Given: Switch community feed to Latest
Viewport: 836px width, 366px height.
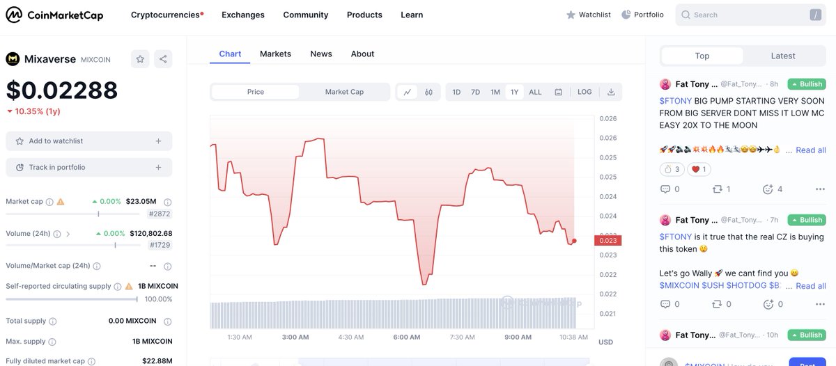Looking at the screenshot, I should [x=783, y=56].
